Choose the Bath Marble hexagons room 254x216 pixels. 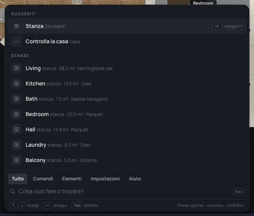(x=127, y=99)
